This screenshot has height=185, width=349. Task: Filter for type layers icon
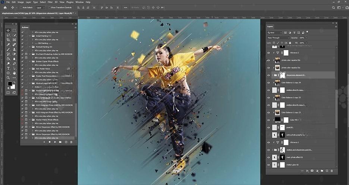click(x=294, y=33)
